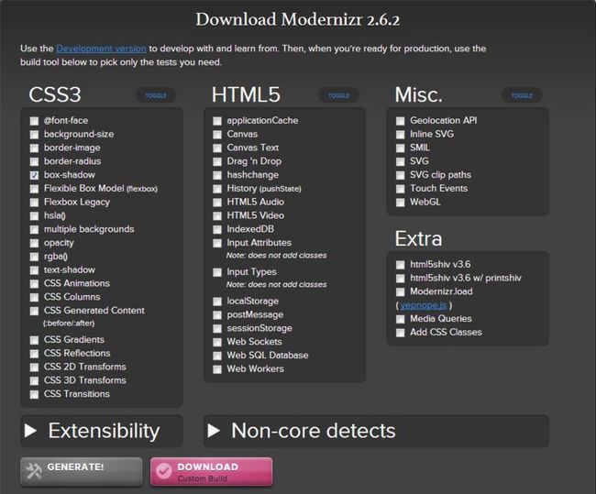Enable the hsla() checkbox
The height and width of the screenshot is (494, 596).
click(x=34, y=216)
